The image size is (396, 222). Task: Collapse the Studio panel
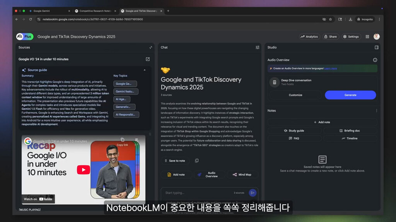377,47
